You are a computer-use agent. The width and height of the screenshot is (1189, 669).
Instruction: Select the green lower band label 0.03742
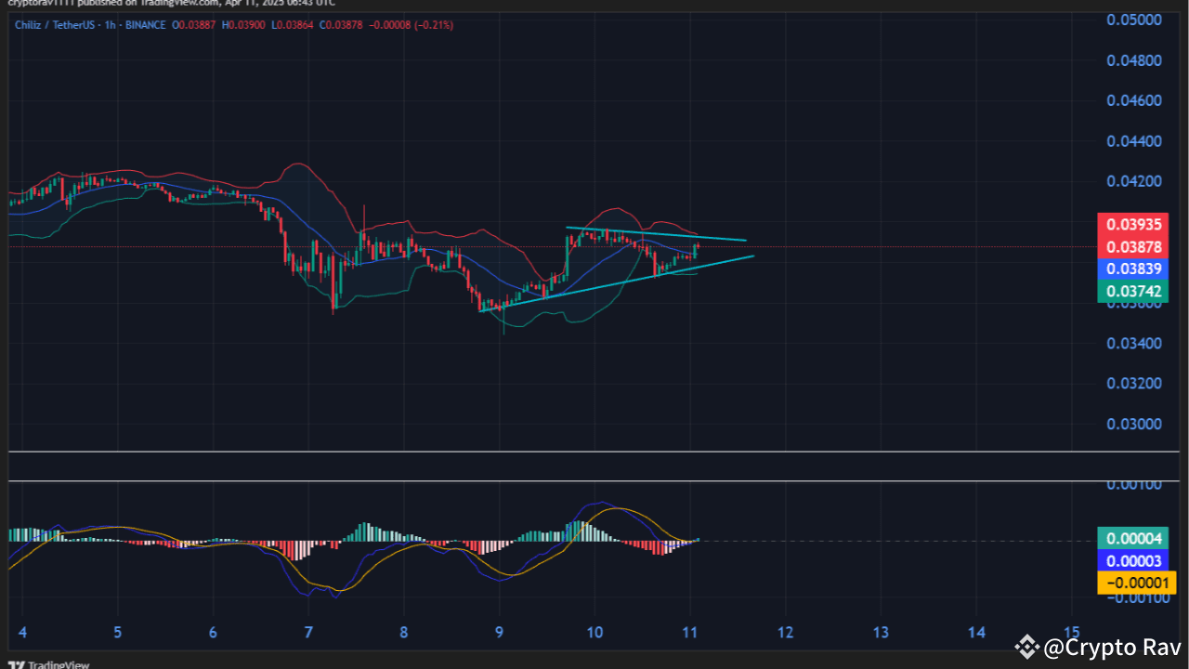[x=1132, y=291]
